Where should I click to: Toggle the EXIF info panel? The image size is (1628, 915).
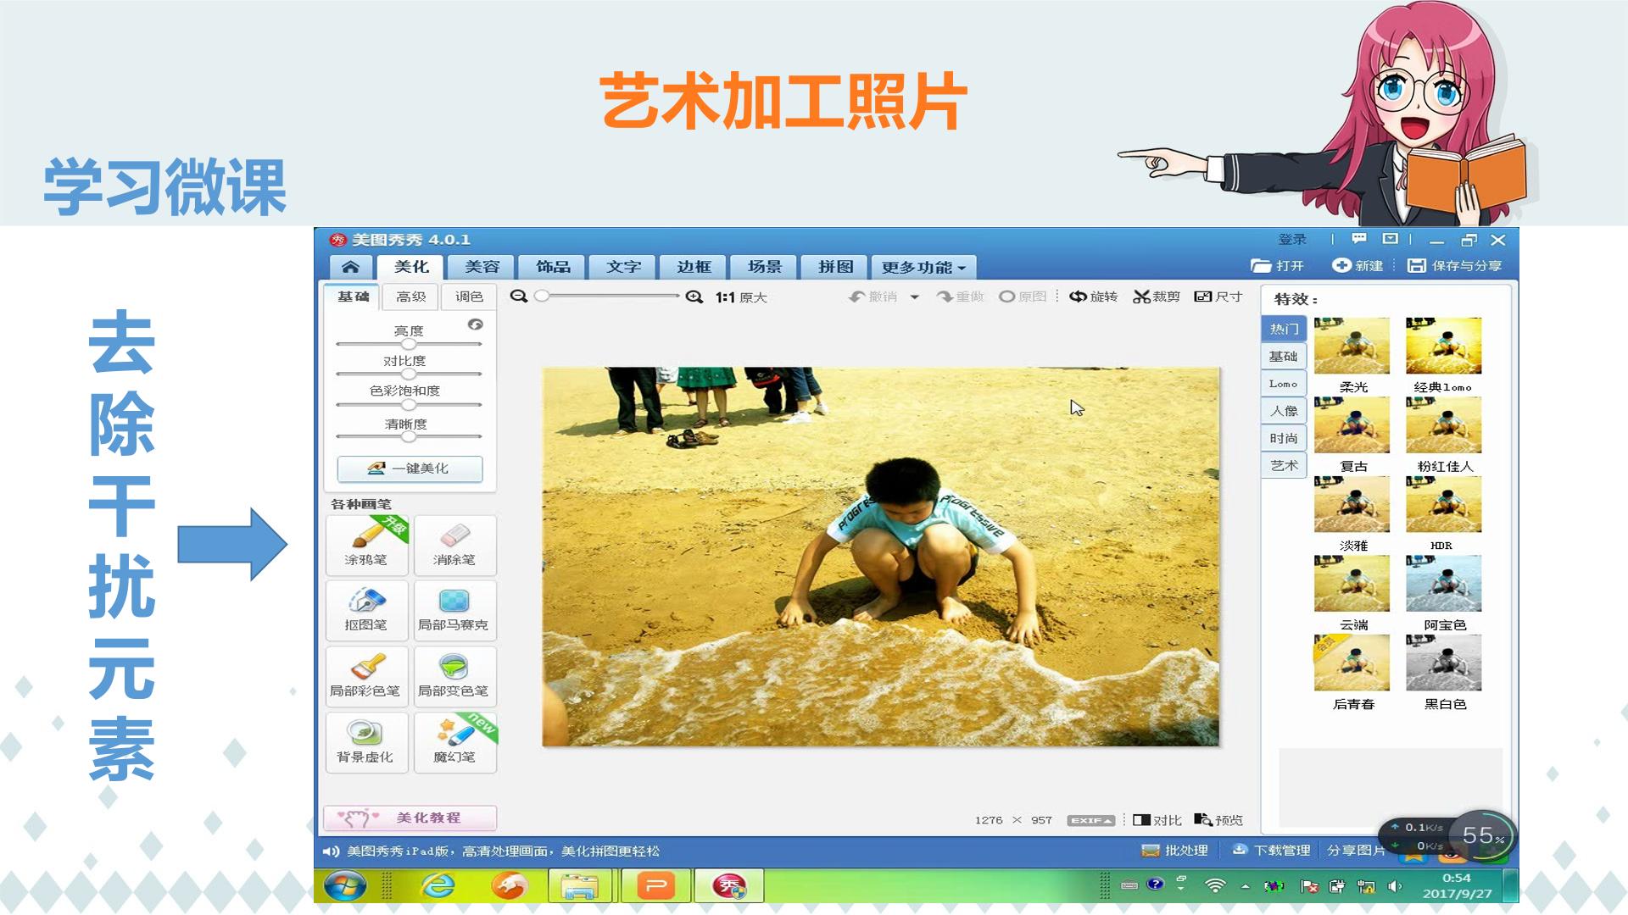[x=1090, y=820]
